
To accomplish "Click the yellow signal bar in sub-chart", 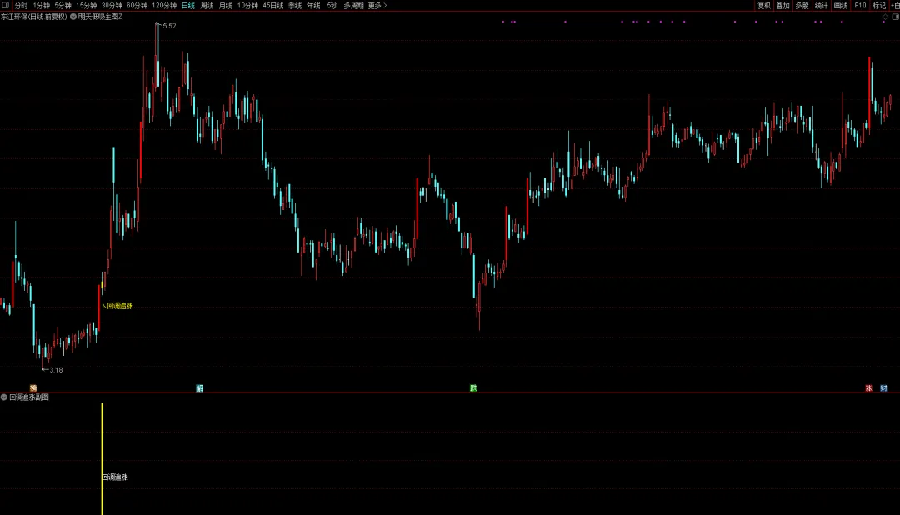I will point(102,458).
